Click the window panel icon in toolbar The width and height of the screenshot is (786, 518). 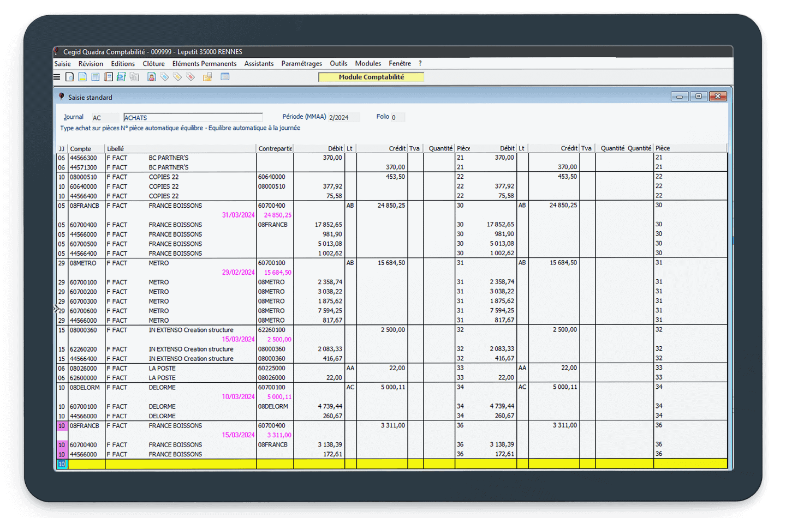pos(225,77)
